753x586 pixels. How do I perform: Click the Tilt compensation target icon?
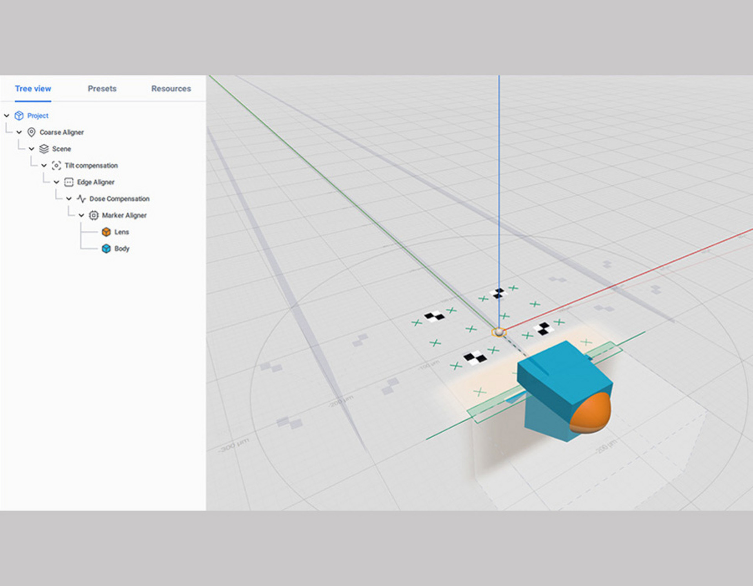pyautogui.click(x=56, y=166)
